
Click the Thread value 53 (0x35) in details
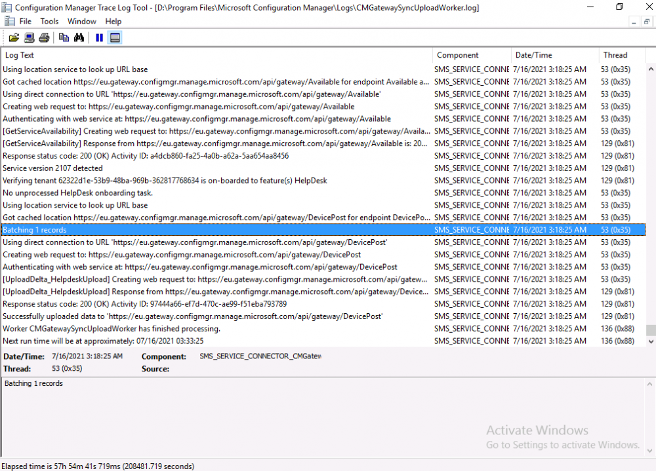tap(67, 369)
